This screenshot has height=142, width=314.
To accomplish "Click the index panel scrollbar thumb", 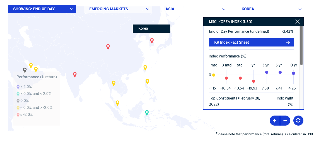I will 301,45.
